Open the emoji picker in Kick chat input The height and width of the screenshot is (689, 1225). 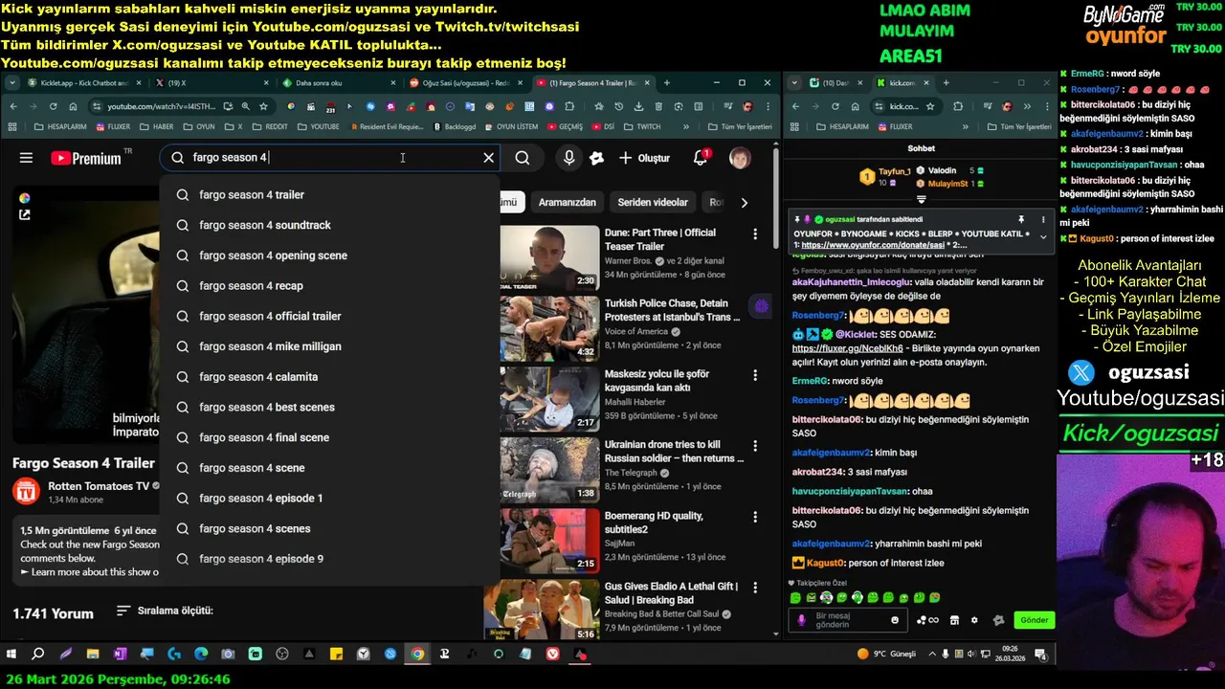point(895,620)
